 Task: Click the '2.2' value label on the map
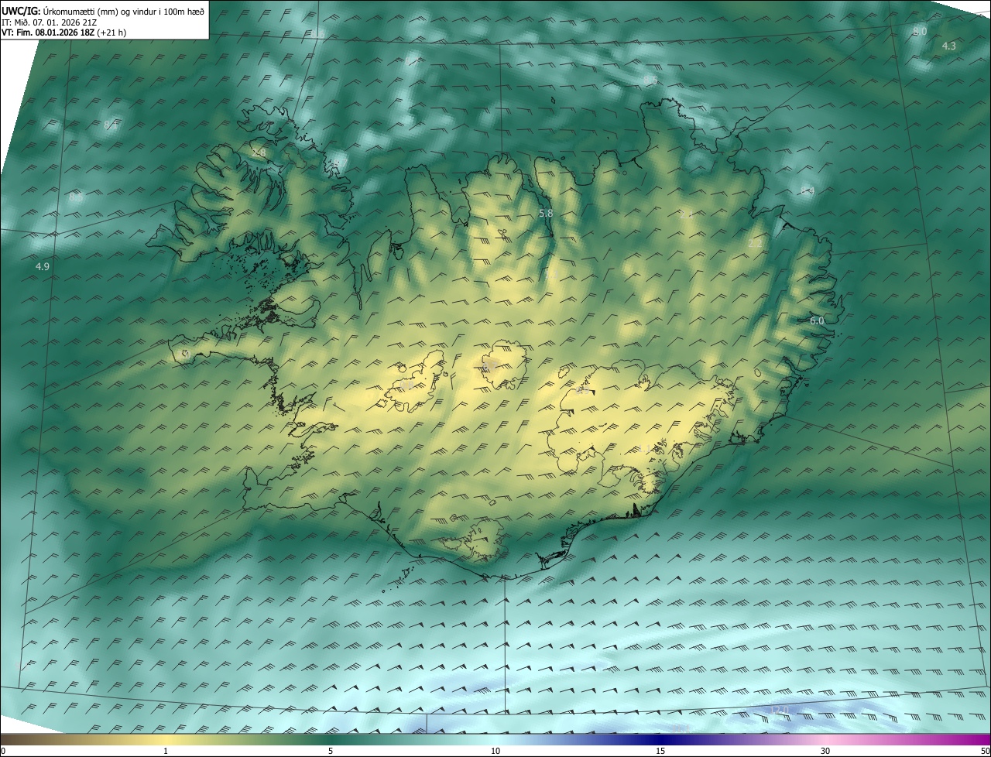coord(755,243)
